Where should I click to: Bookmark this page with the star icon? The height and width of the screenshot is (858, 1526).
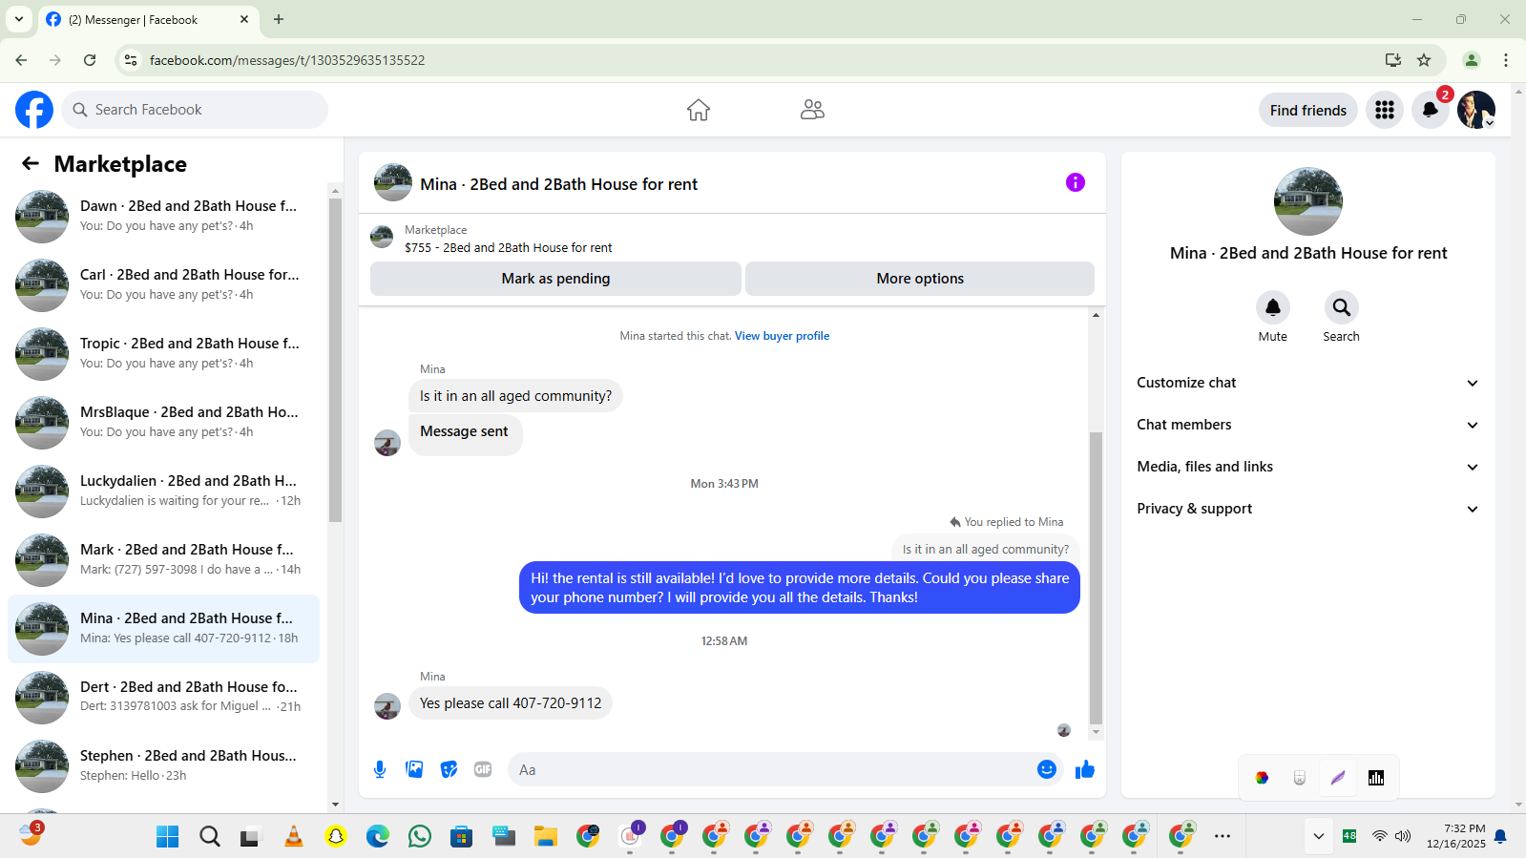[1424, 60]
